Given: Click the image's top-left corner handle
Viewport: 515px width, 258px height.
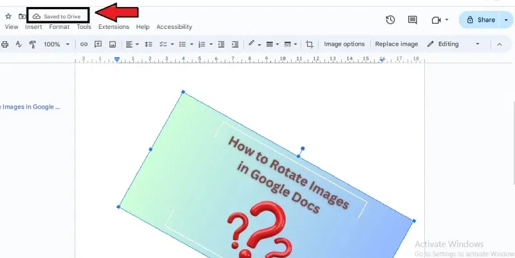Looking at the screenshot, I should (183, 92).
